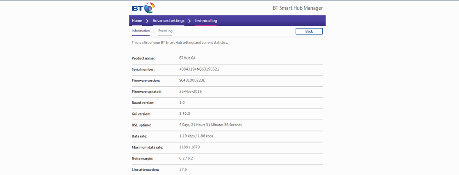
Task: Select DSL uptime value 5 Days, 21 Hours
Action: pos(211,125)
